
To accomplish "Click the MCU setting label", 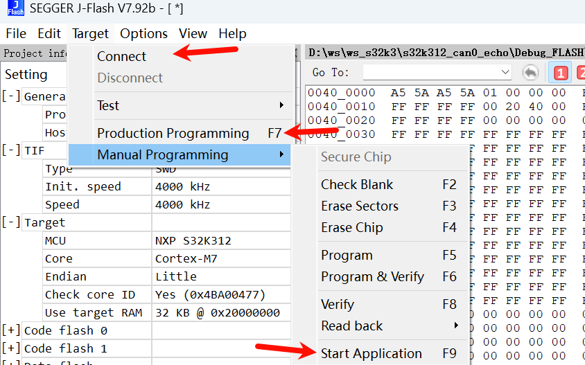I will tap(55, 241).
